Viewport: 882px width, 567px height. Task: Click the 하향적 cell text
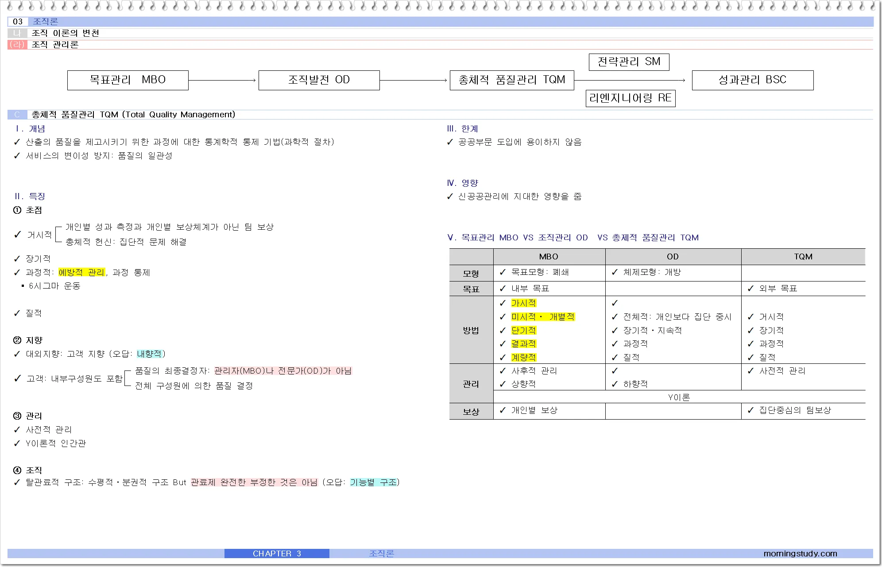(x=635, y=384)
